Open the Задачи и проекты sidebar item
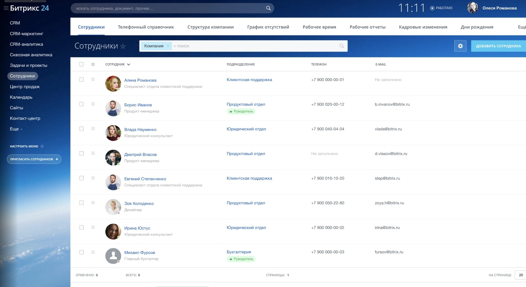The width and height of the screenshot is (526, 287). (28, 65)
